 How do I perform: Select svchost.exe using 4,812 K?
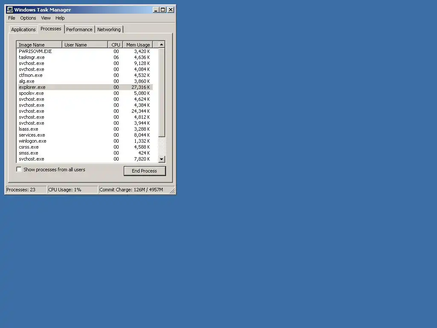click(85, 117)
